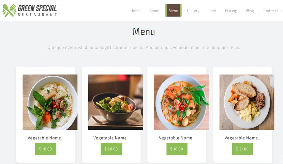The width and height of the screenshot is (283, 164).
Task: Open the Home nav link
Action: (135, 11)
